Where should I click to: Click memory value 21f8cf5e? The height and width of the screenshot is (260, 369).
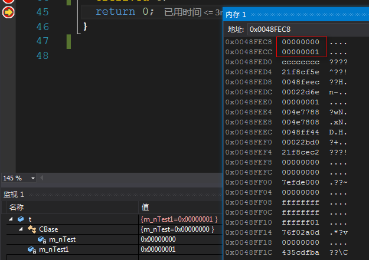click(x=301, y=72)
